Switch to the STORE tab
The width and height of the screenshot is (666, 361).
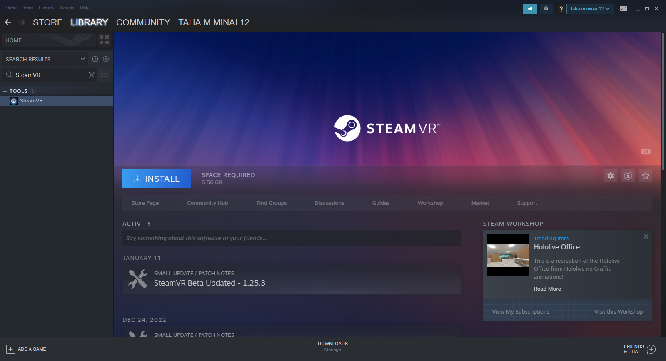pyautogui.click(x=48, y=22)
